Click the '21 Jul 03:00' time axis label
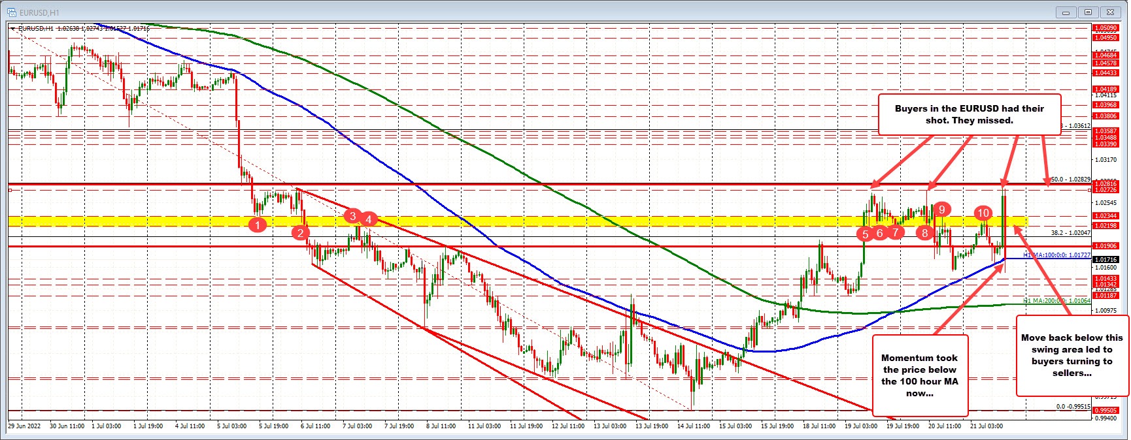1131x440 pixels. click(x=986, y=426)
